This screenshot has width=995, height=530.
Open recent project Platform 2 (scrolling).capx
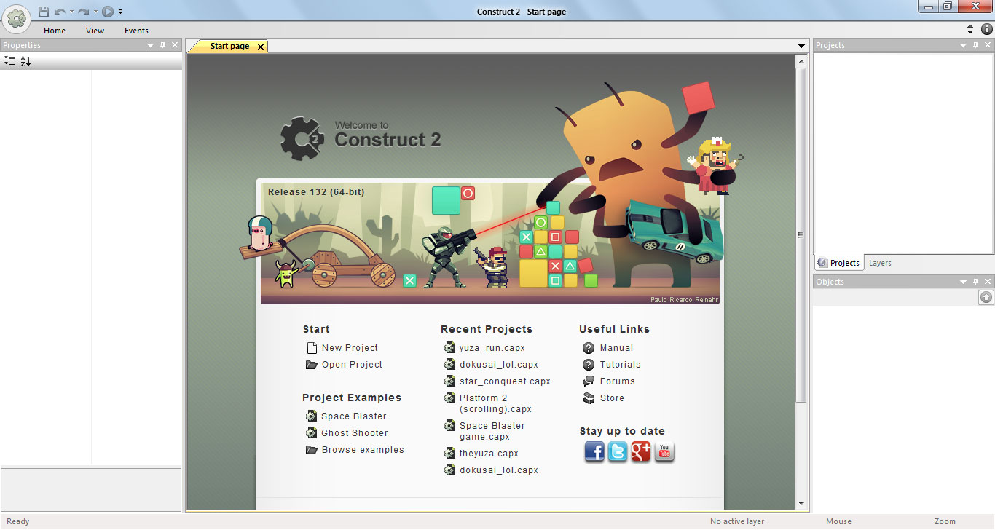[x=495, y=403]
